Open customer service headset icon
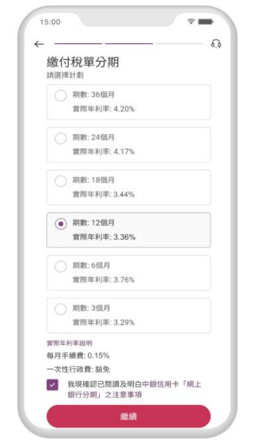Image resolution: width=253 pixels, height=446 pixels. tap(216, 44)
